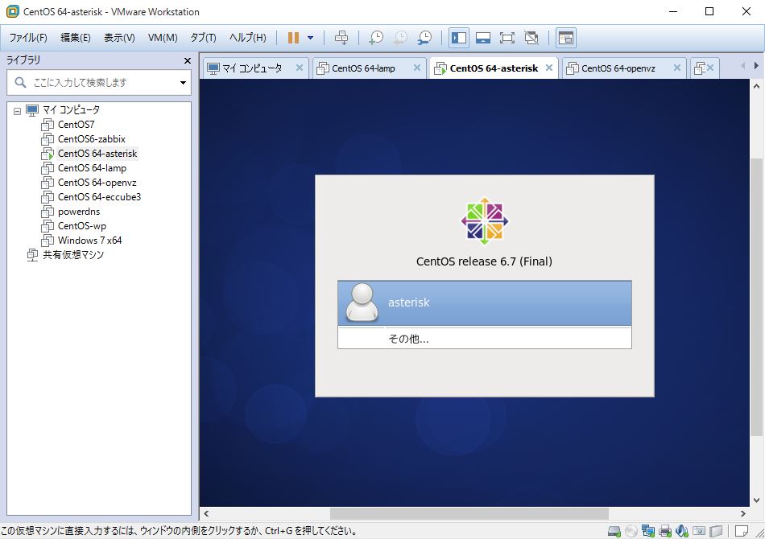This screenshot has height=539, width=765.
Task: Select powerdns in the library
Action: click(x=79, y=212)
